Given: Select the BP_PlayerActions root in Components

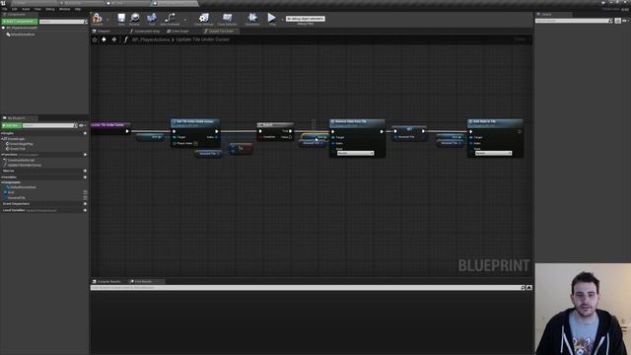Looking at the screenshot, I should (20, 28).
